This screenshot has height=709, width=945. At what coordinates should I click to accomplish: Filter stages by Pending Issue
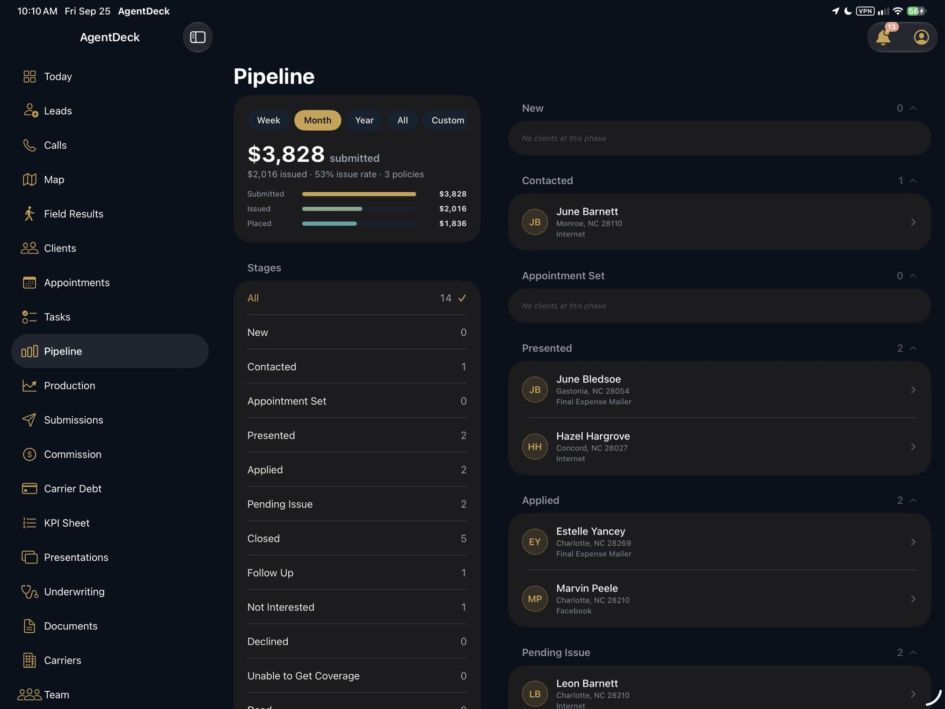coord(357,504)
